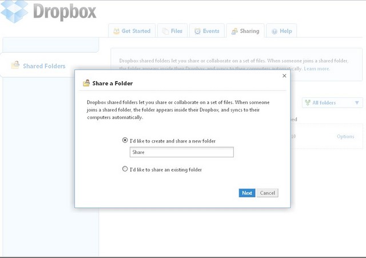Focus the new folder name field
Image resolution: width=366 pixels, height=258 pixels.
[x=182, y=152]
